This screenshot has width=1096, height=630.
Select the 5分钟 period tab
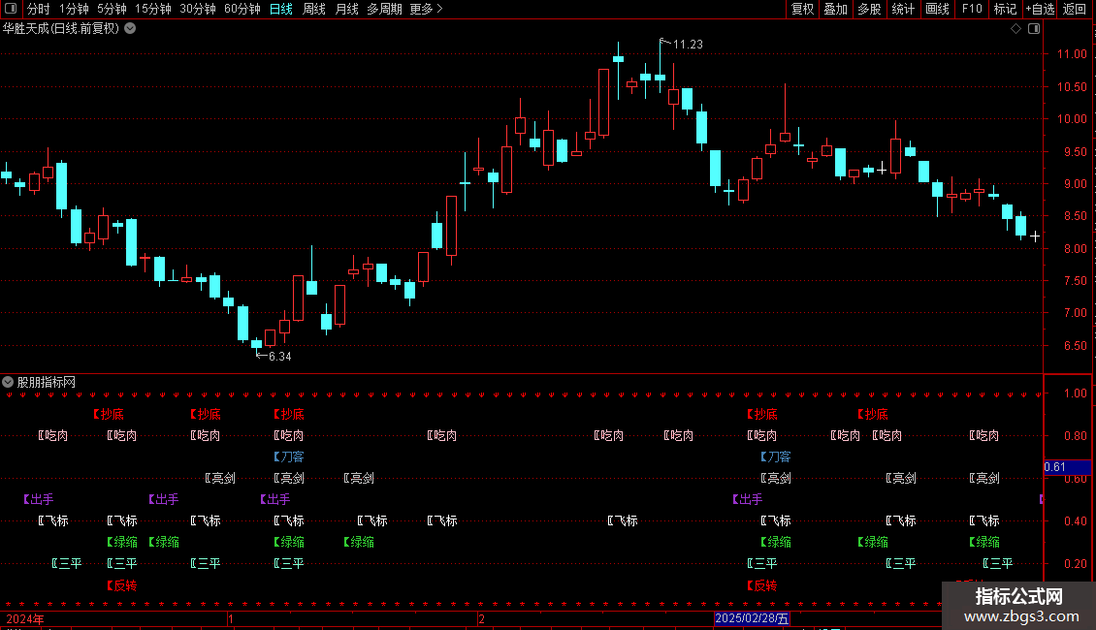(x=112, y=9)
